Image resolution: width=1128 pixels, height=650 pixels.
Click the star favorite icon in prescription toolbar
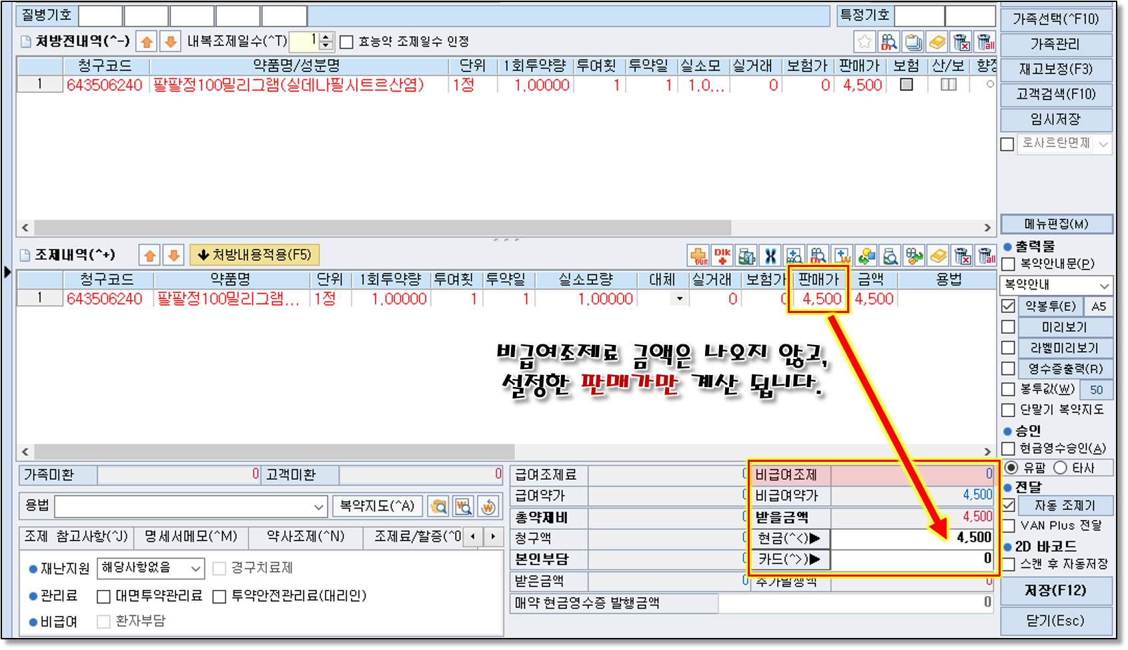click(865, 42)
